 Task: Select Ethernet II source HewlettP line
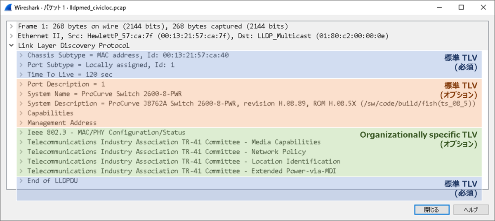tap(203, 36)
